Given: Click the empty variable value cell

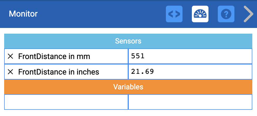Looking at the screenshot, I should coord(190,102).
